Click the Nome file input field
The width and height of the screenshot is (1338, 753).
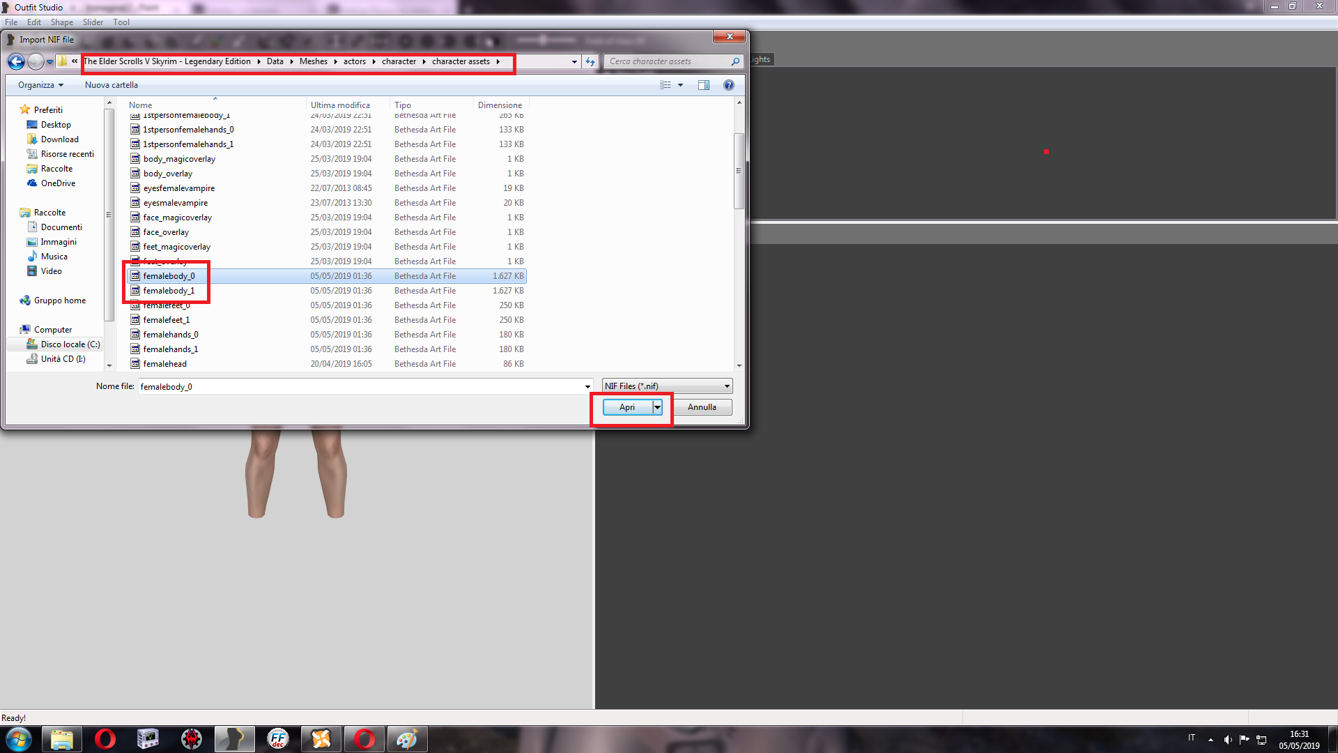click(x=360, y=386)
